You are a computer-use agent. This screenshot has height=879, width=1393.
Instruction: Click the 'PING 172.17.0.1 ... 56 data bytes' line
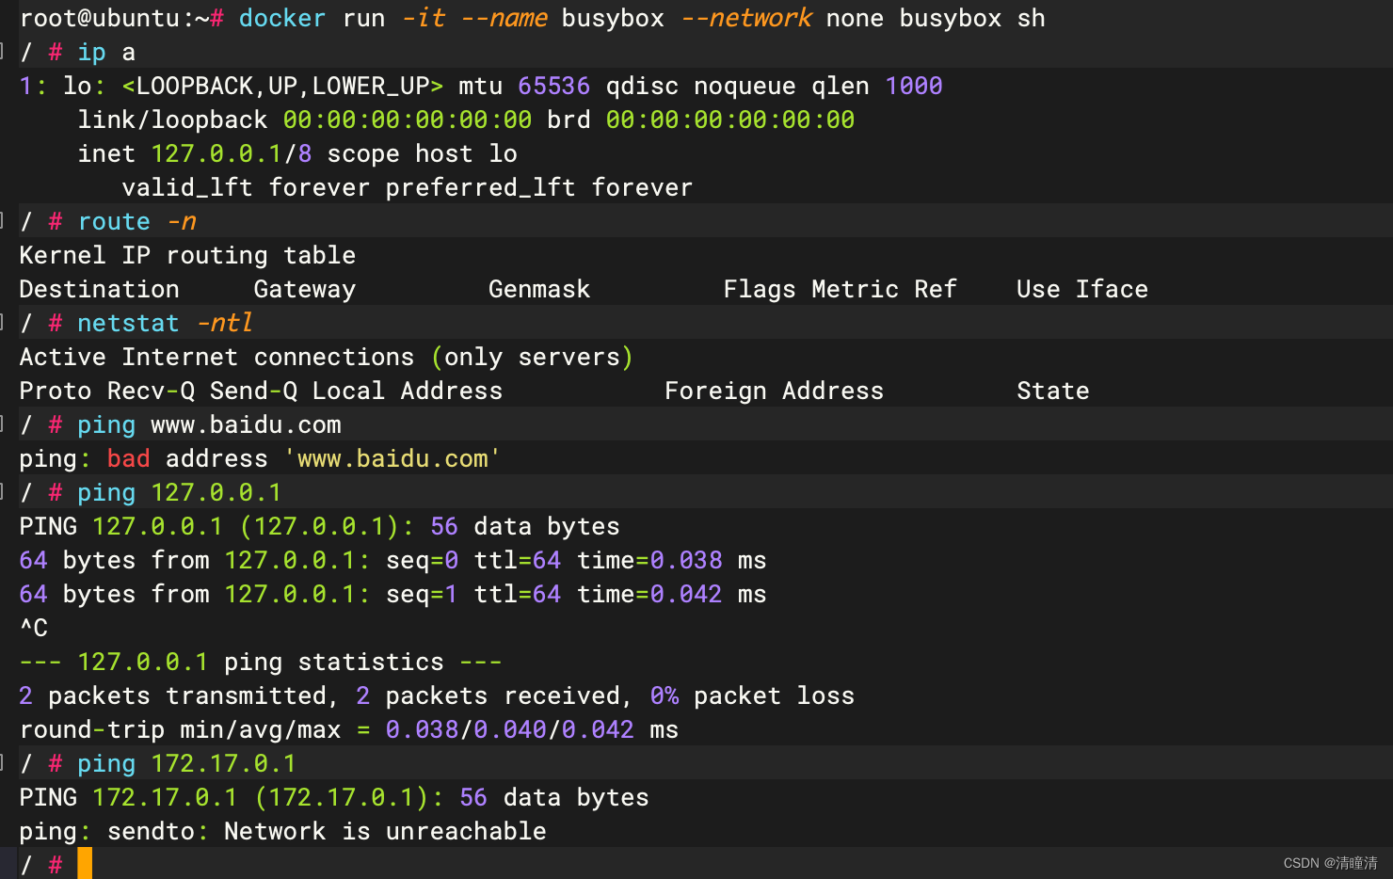click(334, 797)
